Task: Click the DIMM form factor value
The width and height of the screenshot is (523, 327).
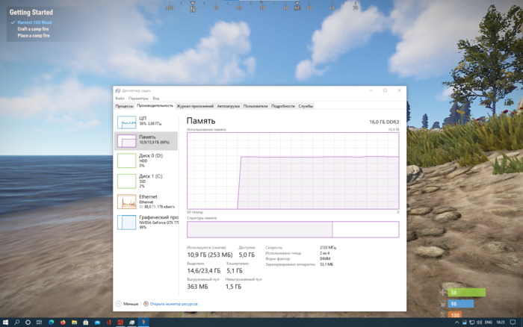Action: pos(325,258)
